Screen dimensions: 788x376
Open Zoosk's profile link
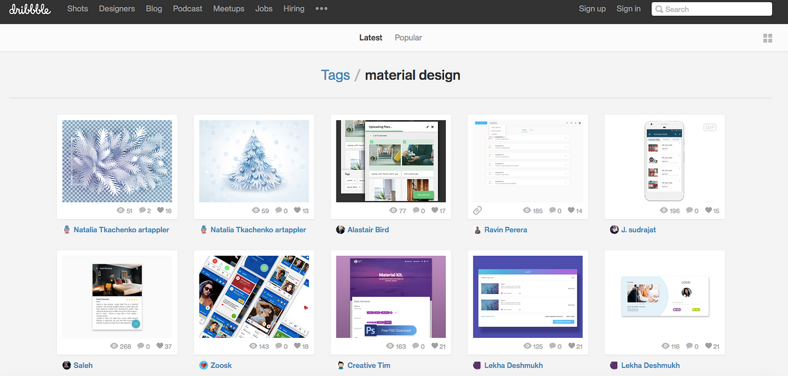221,365
